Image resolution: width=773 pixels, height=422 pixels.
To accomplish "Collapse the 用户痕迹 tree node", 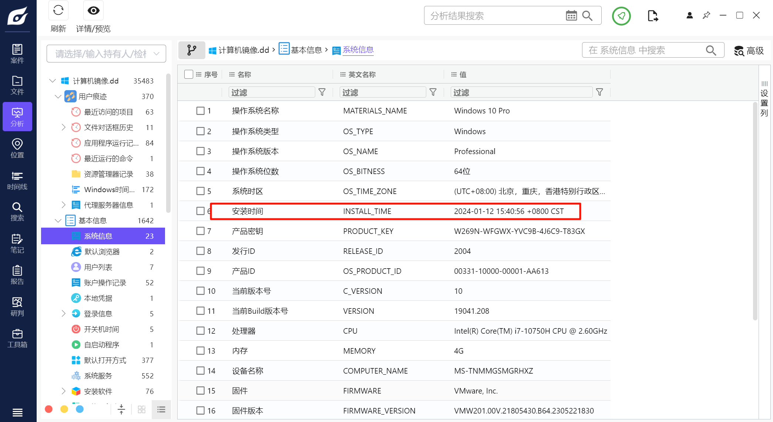I will pyautogui.click(x=58, y=96).
